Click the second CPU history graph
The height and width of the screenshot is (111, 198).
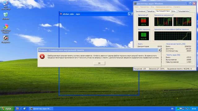tap(182, 22)
